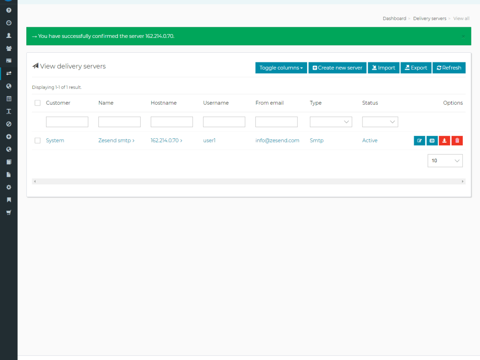Screen dimensions: 480x360
Task: Focus the Name filter input field
Action: pyautogui.click(x=120, y=122)
